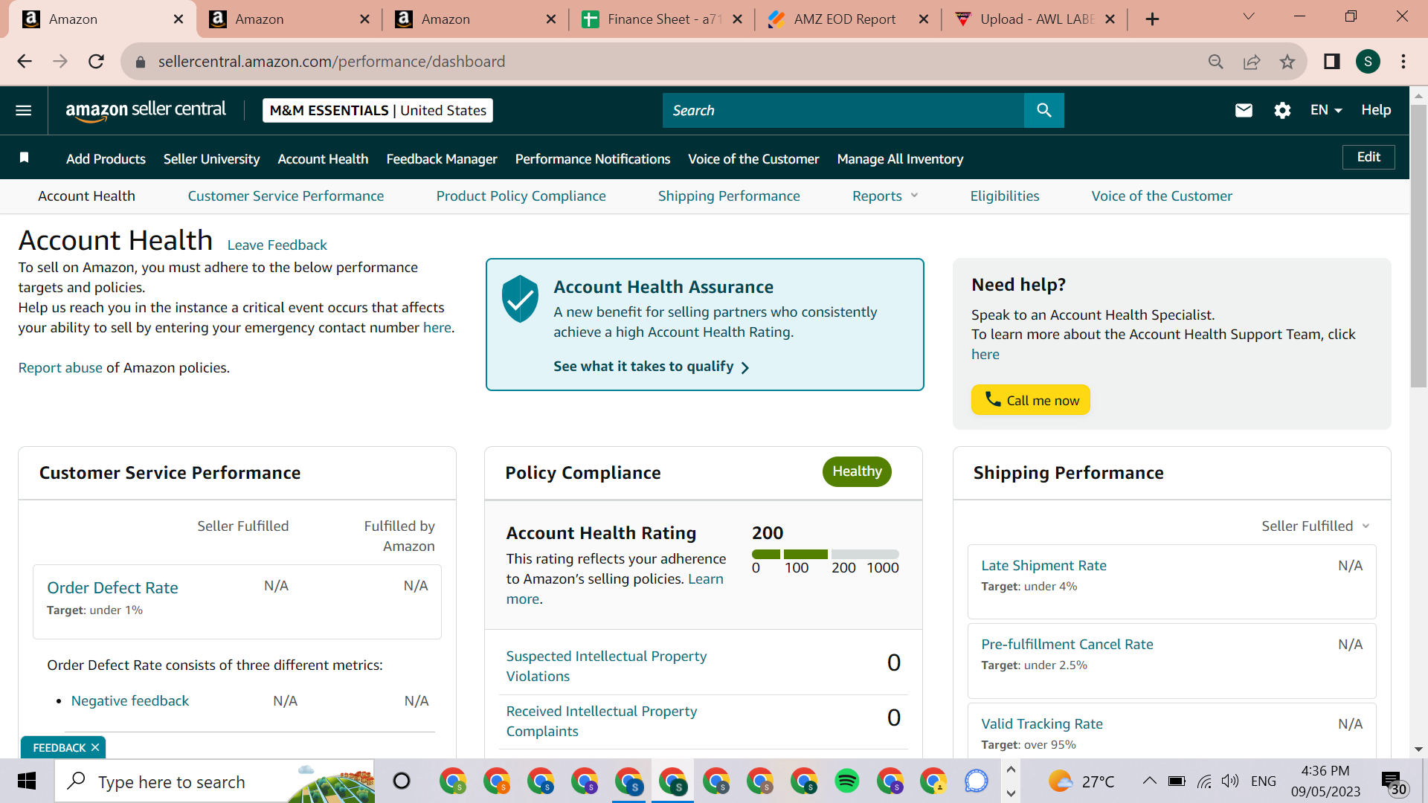Click the Leave Feedback link
This screenshot has height=803, width=1428.
[277, 245]
